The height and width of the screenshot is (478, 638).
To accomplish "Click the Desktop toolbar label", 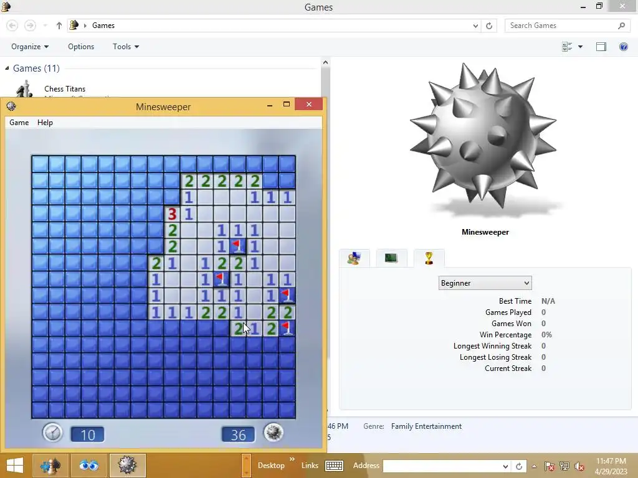I will point(271,466).
